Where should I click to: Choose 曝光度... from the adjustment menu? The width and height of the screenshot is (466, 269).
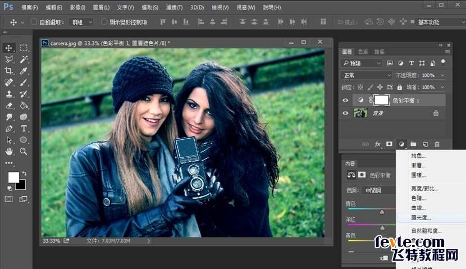(421, 217)
